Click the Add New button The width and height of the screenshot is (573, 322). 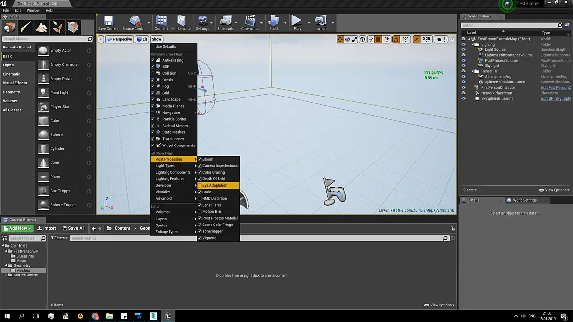17,228
